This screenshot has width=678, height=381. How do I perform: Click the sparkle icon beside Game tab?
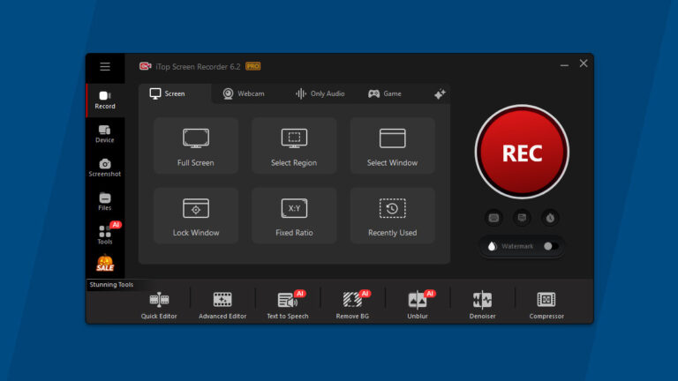(440, 94)
